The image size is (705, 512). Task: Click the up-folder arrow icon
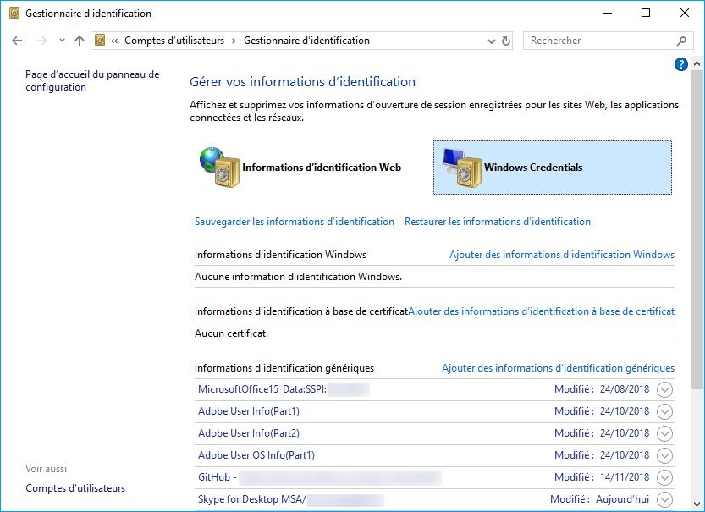coord(80,41)
